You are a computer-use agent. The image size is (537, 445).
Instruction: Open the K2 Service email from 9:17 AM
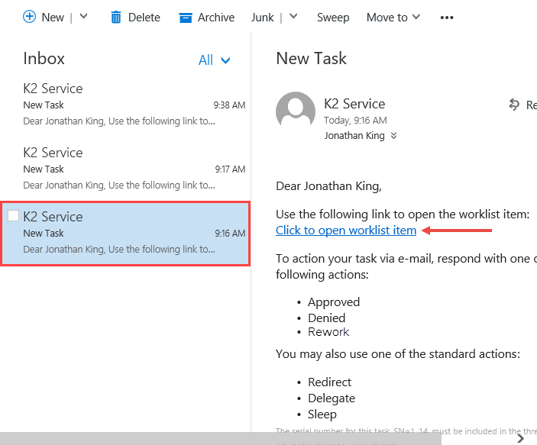pos(125,169)
